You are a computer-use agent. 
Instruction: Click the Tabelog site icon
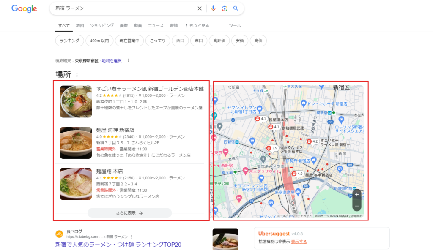[59, 233]
